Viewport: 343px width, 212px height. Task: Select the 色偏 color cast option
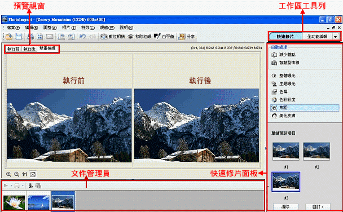pos(279,92)
